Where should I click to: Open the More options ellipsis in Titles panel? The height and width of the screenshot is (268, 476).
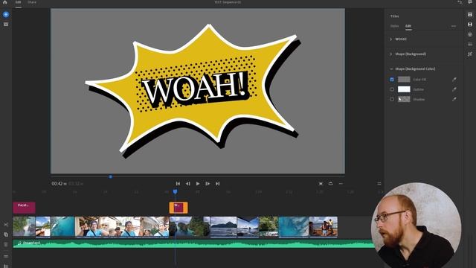click(x=454, y=26)
